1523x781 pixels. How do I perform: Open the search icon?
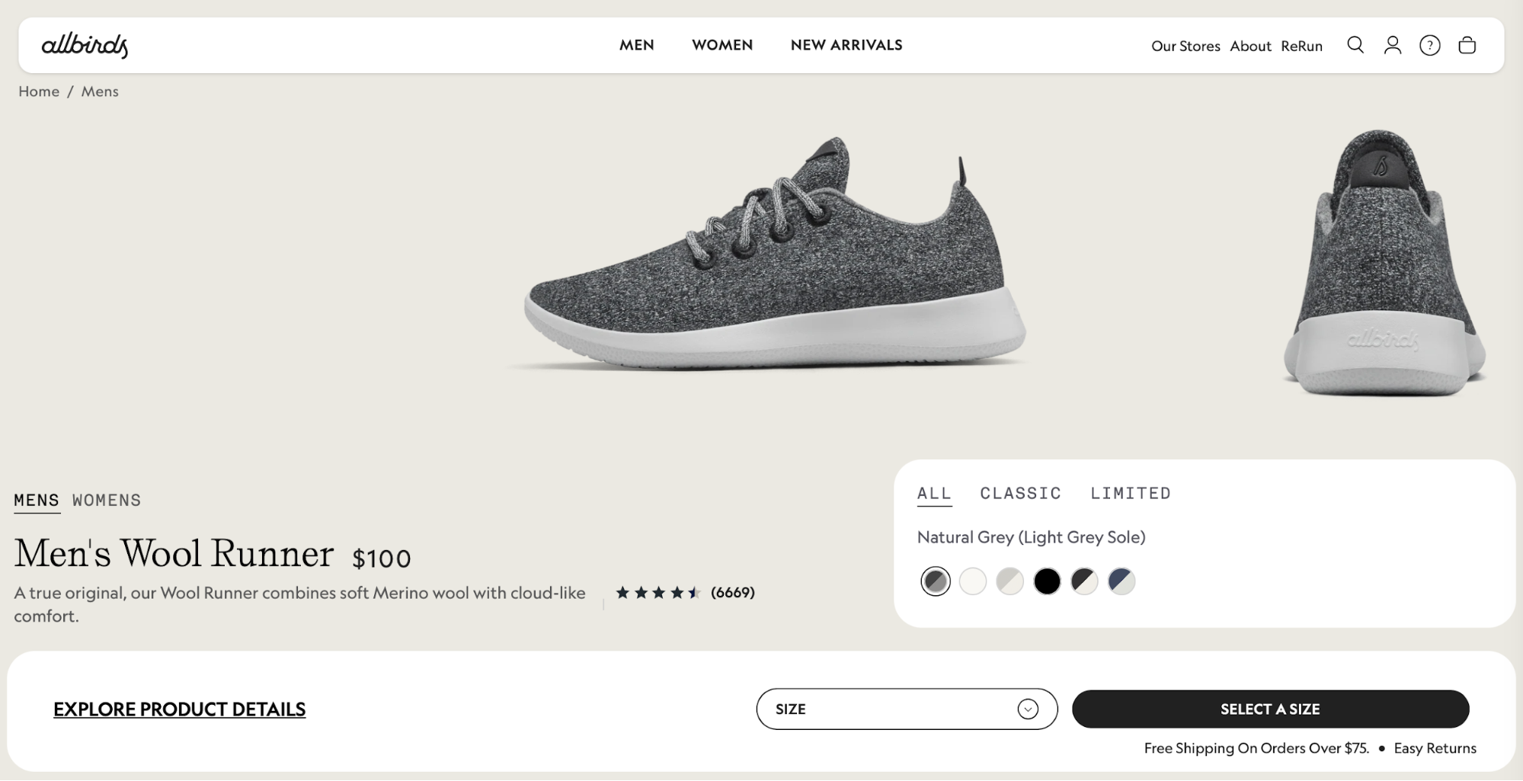1355,46
